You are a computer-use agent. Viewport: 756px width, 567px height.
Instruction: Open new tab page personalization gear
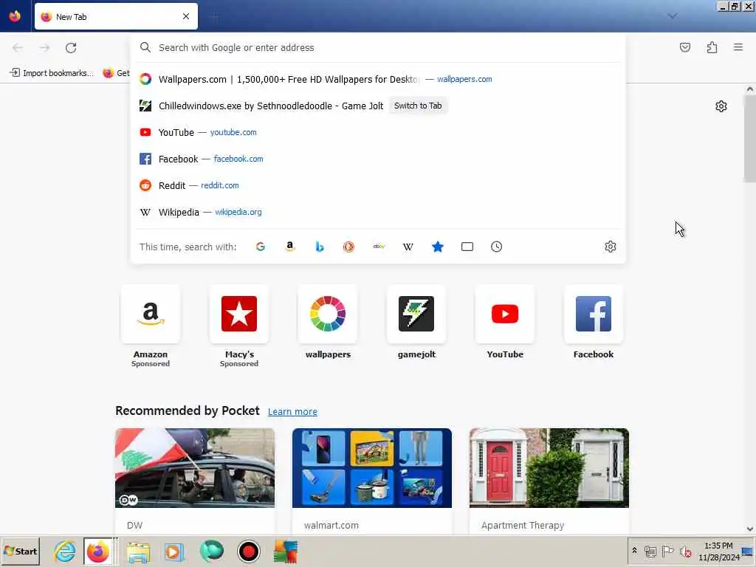pyautogui.click(x=721, y=106)
